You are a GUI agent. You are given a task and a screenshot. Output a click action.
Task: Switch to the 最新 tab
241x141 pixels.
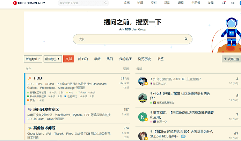(x=97, y=59)
